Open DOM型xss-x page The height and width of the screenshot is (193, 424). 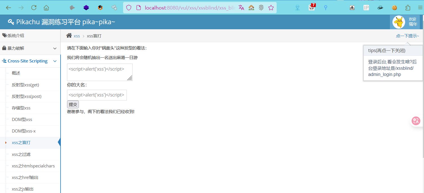tap(24, 131)
